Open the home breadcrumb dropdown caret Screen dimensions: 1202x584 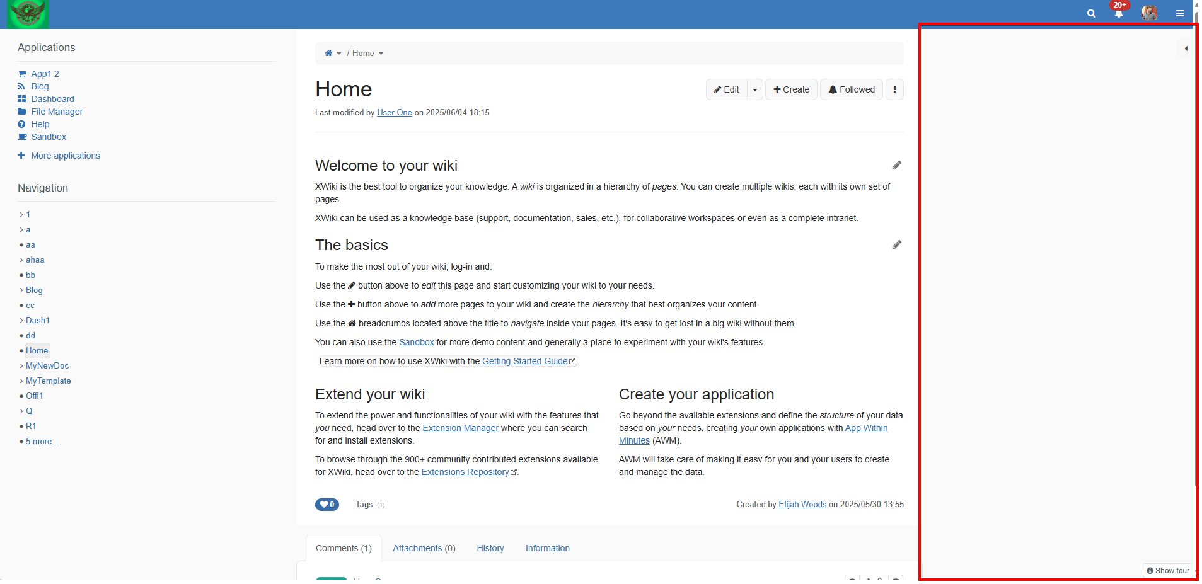(x=339, y=54)
